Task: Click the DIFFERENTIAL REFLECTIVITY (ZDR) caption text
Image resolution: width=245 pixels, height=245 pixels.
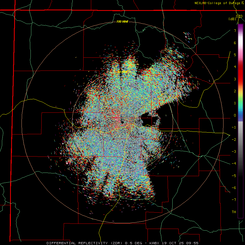Action: [85, 243]
